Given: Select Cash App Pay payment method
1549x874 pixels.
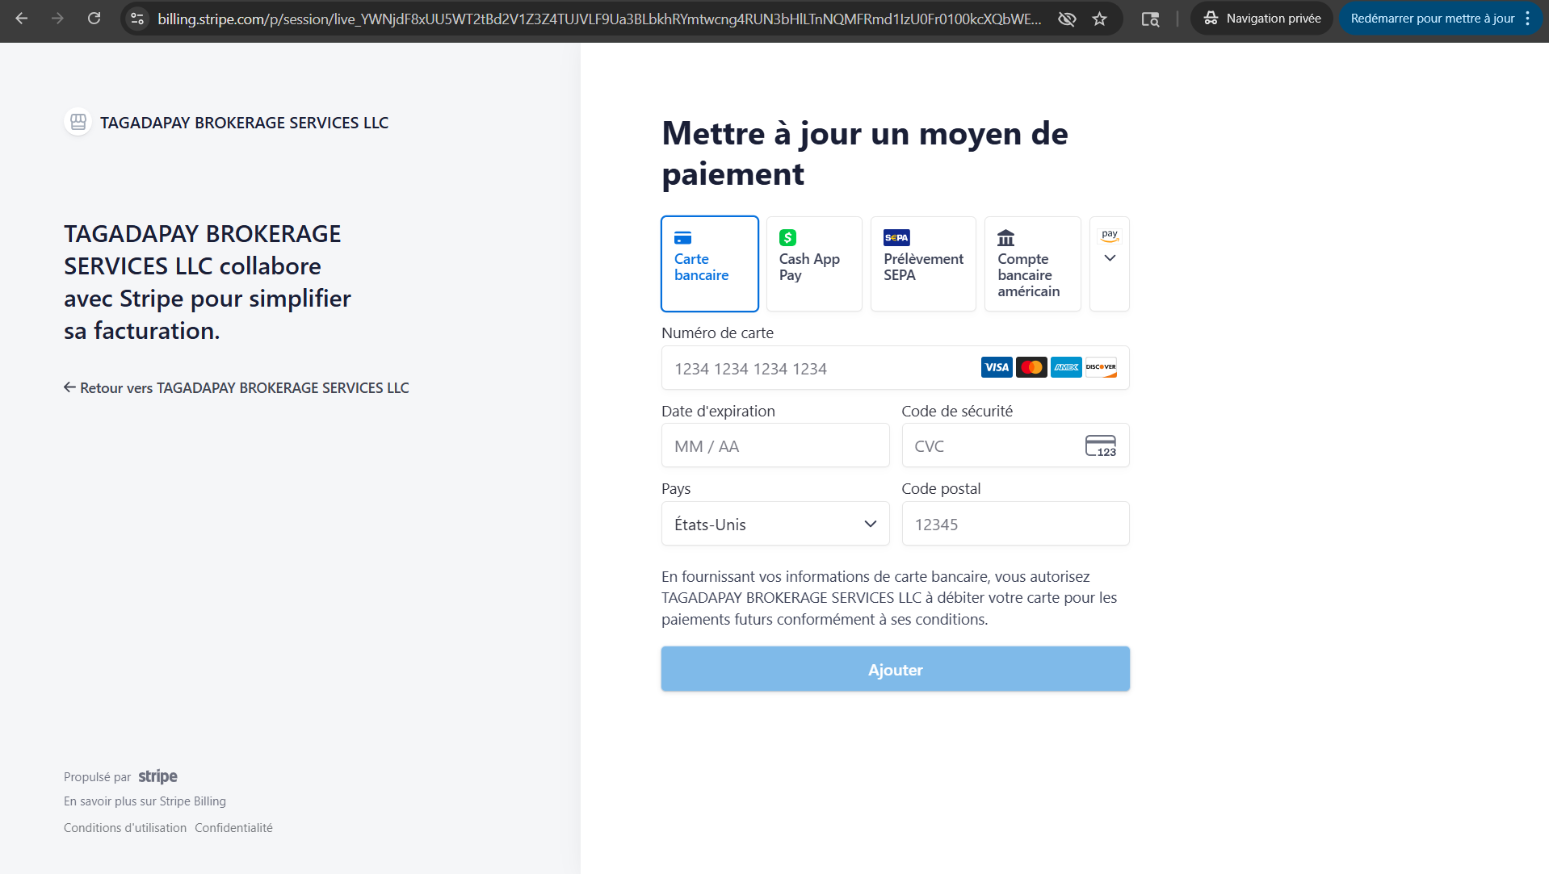Looking at the screenshot, I should coord(813,263).
